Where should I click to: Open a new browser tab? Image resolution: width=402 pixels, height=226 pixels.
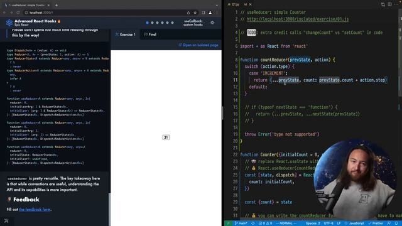[x=57, y=5]
